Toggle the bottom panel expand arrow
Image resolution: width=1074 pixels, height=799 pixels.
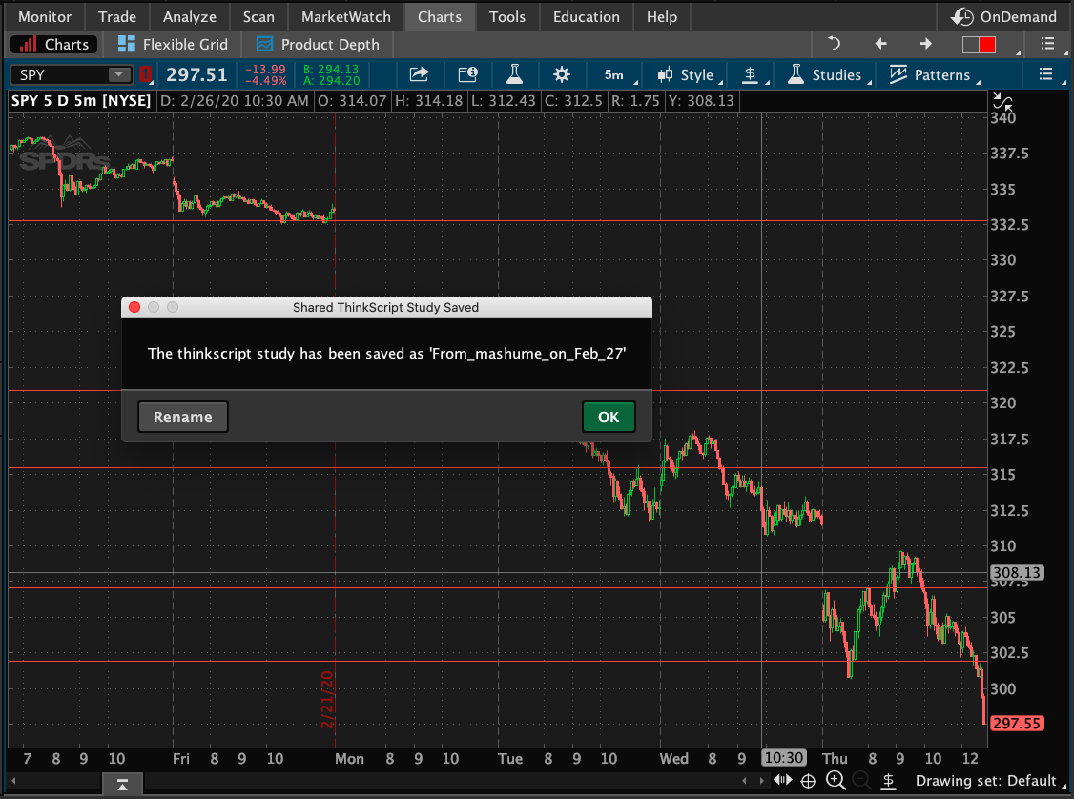(x=124, y=785)
